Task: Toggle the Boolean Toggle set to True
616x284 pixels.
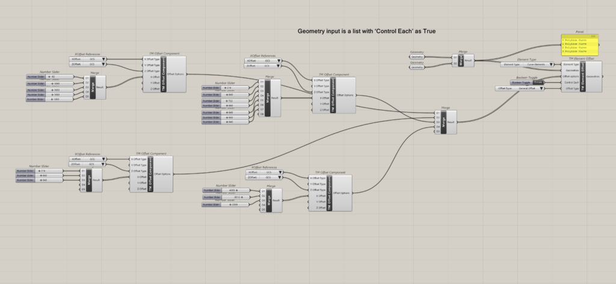Action: coord(539,82)
